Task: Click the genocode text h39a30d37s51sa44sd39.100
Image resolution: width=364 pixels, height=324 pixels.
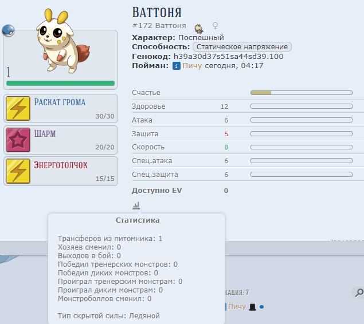Action: (228, 56)
